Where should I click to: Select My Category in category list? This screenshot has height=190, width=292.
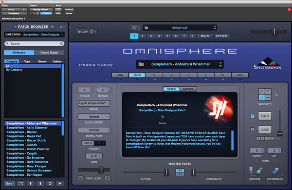click(14, 70)
